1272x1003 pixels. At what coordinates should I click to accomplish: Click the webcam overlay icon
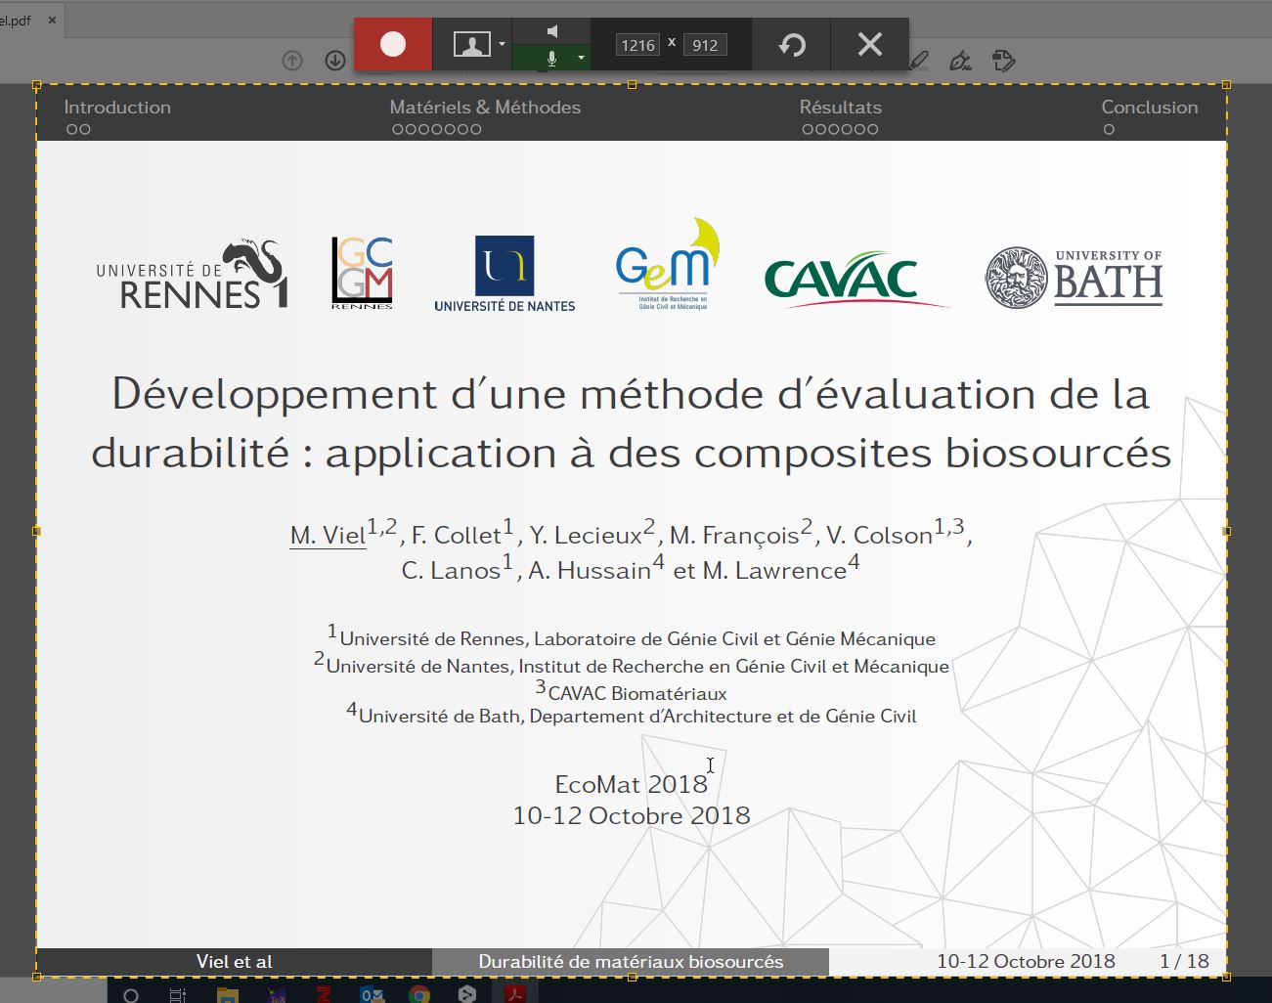[x=471, y=45]
